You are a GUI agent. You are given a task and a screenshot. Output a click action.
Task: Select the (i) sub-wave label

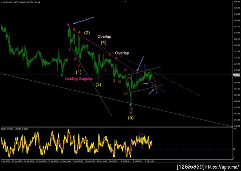pyautogui.click(x=119, y=81)
